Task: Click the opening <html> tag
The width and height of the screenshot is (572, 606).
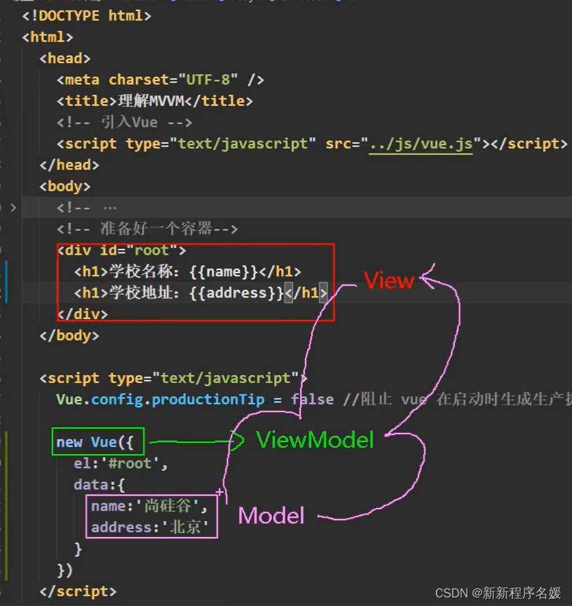Action: [x=47, y=37]
